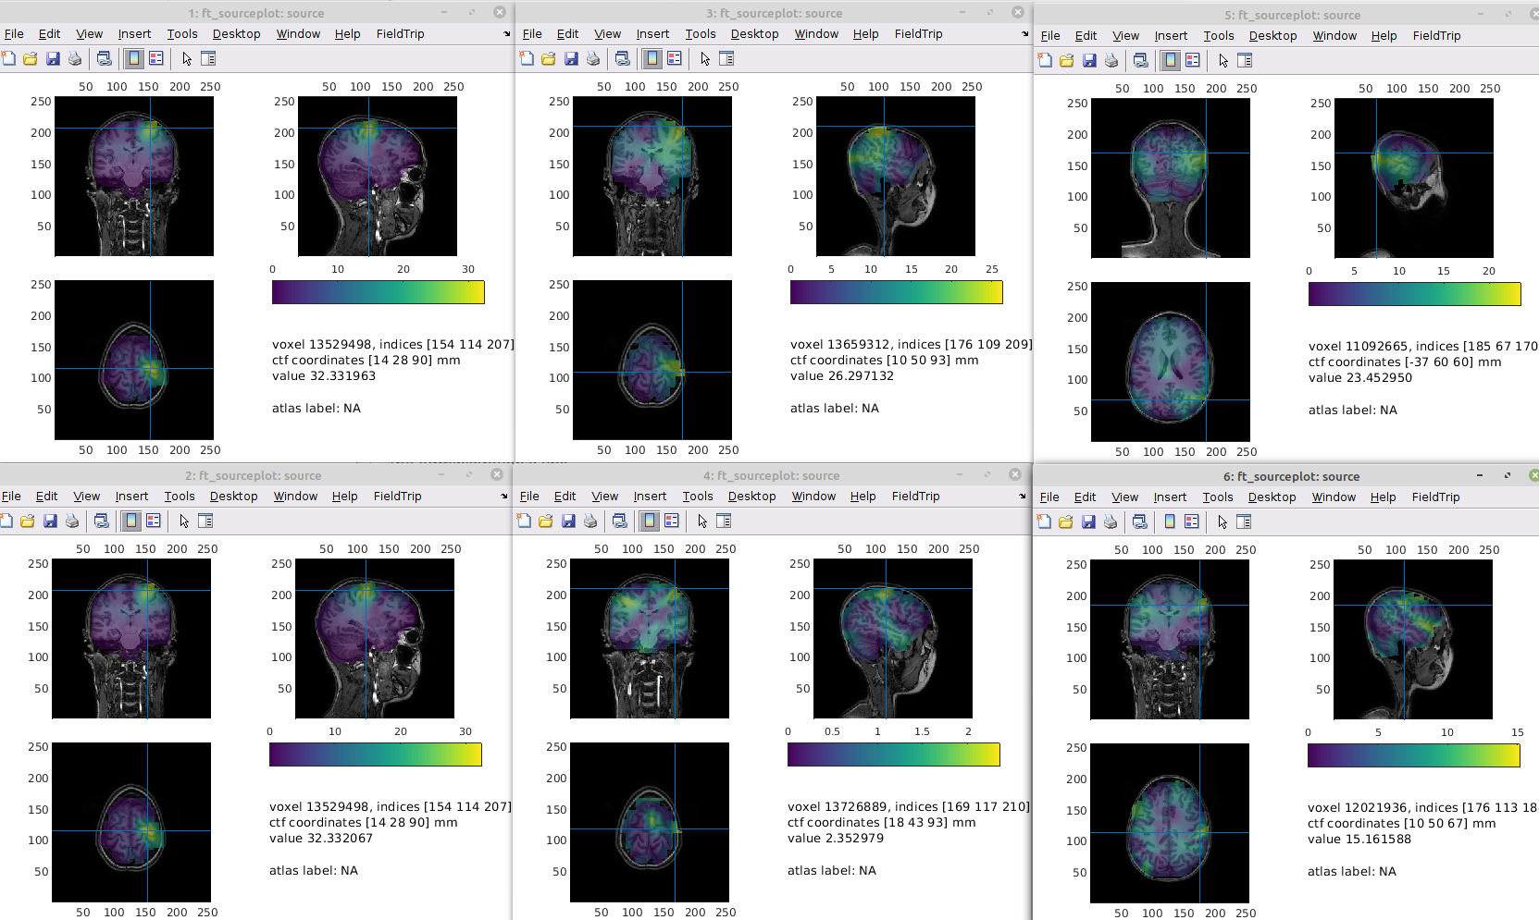Image resolution: width=1539 pixels, height=920 pixels.
Task: Open the File menu in window 1
Action: [14, 34]
